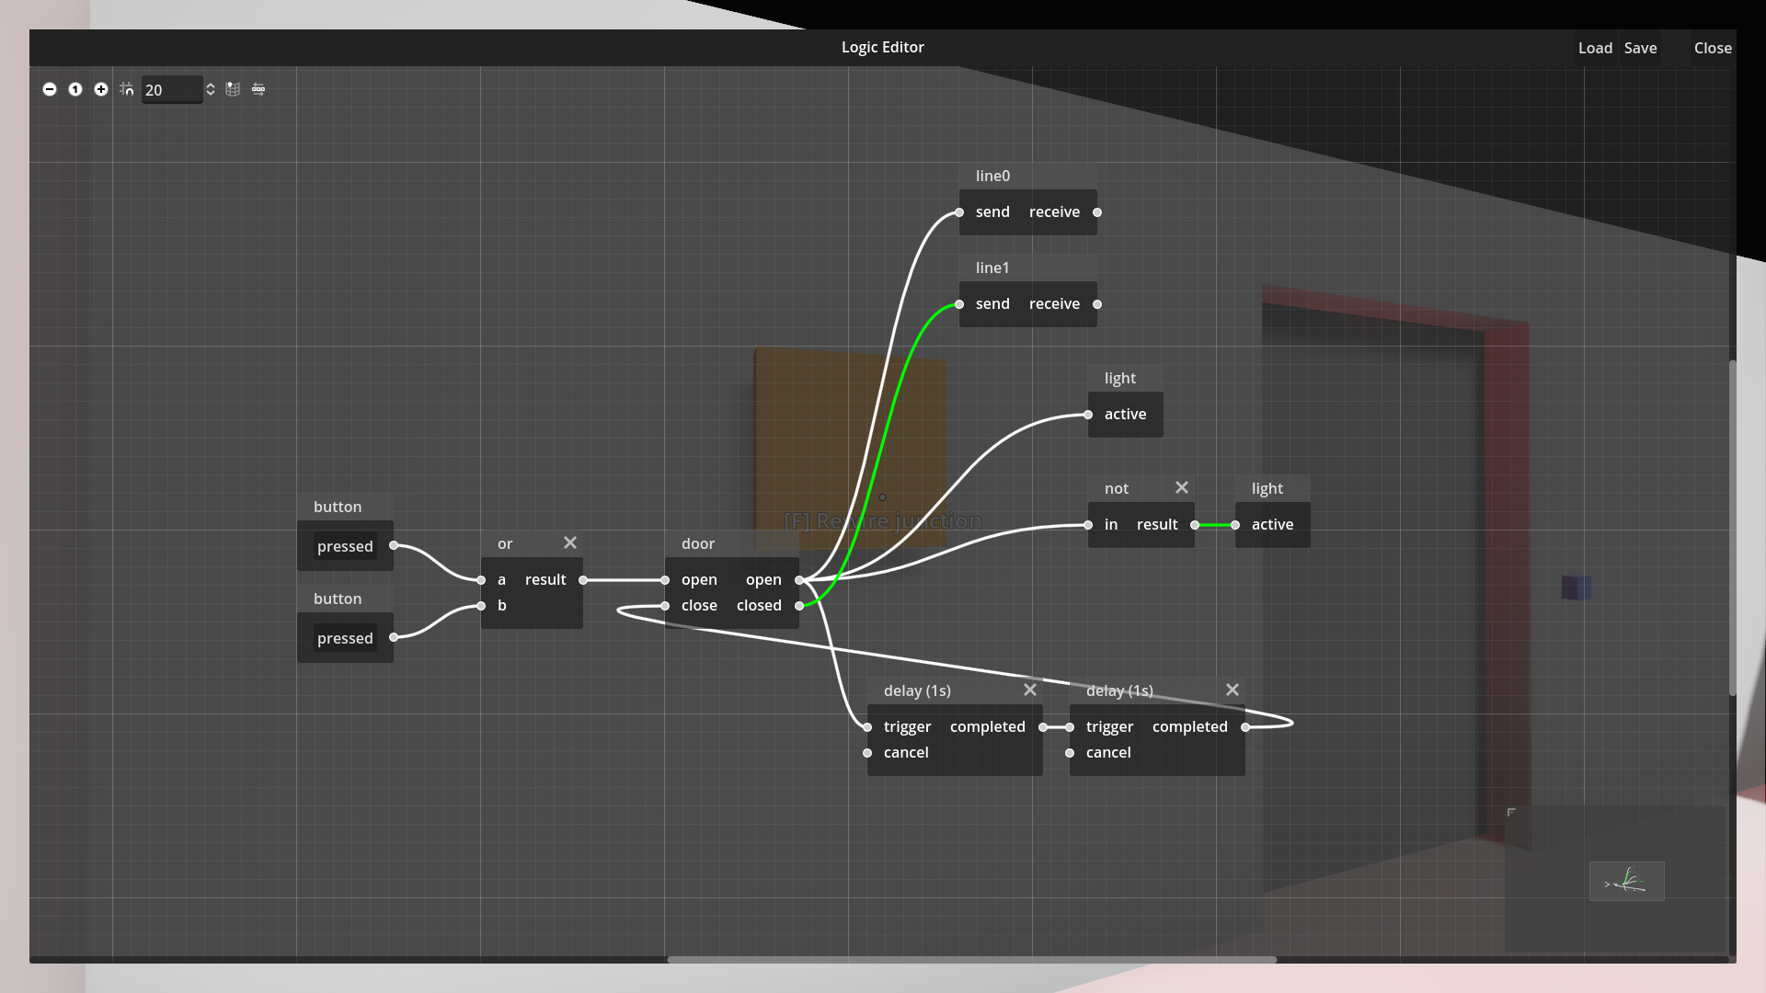
Task: Delete the 'or' node with X
Action: coord(570,542)
